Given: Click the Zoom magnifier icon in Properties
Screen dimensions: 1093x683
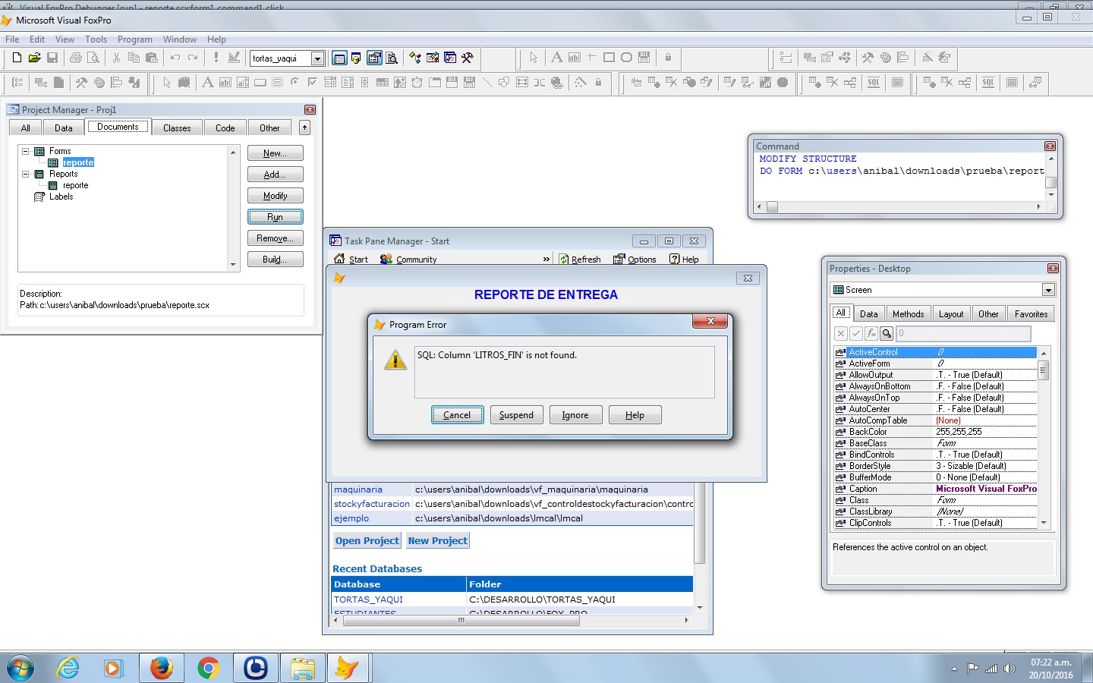Looking at the screenshot, I should (x=887, y=333).
